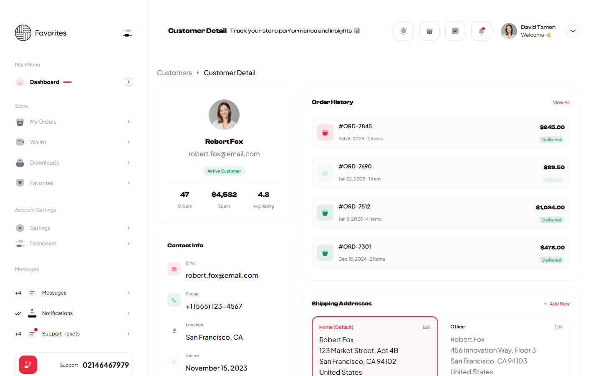601x376 pixels.
Task: Click the red support phone icon
Action: (x=28, y=365)
